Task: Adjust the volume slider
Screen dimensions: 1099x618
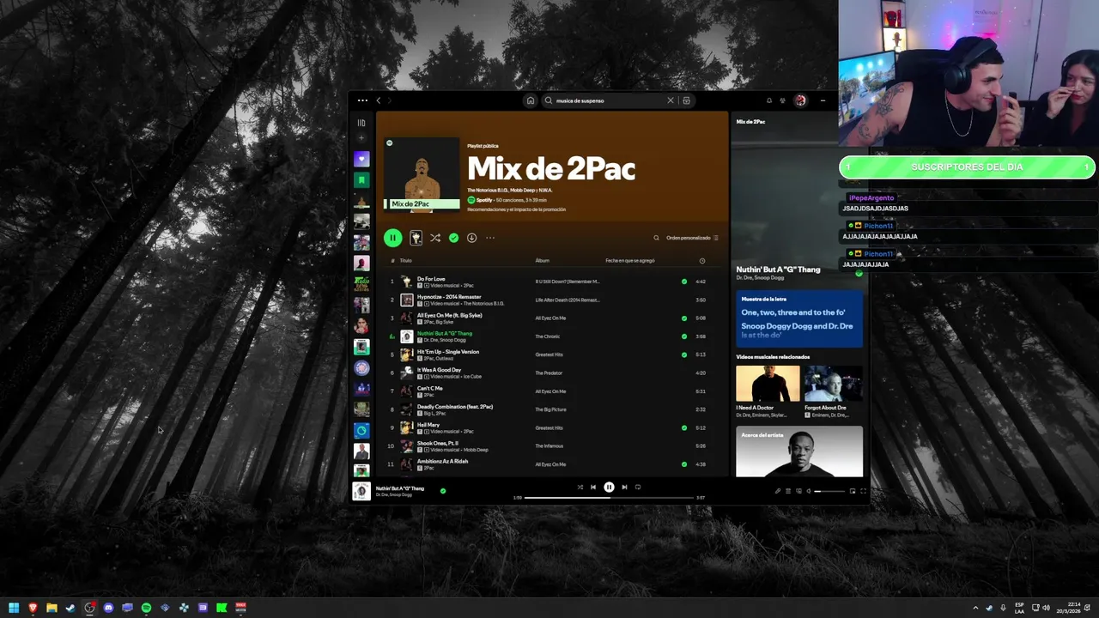Action: pyautogui.click(x=829, y=491)
